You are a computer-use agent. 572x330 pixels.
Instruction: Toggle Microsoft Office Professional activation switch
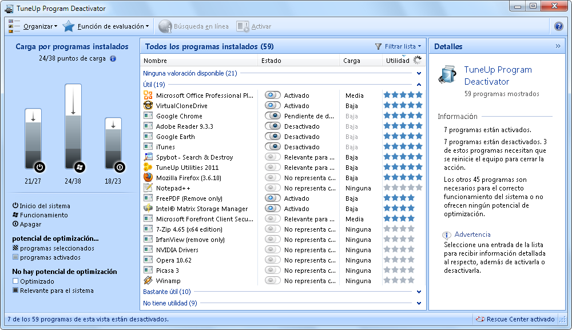point(272,95)
